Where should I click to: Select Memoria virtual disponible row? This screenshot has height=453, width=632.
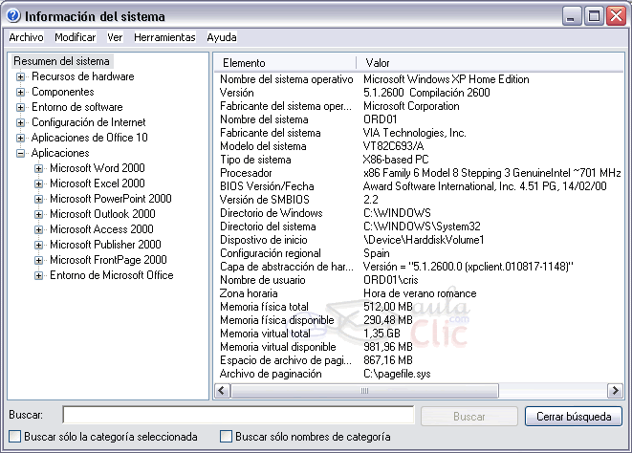tap(419, 347)
